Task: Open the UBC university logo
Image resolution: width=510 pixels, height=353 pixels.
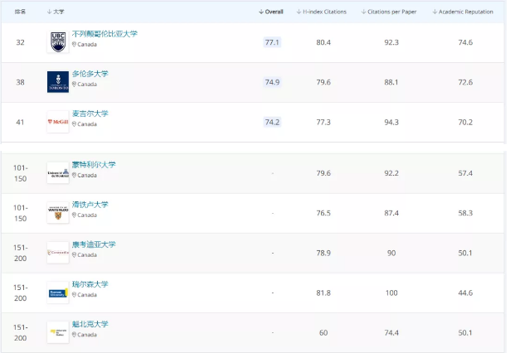Action: point(58,42)
